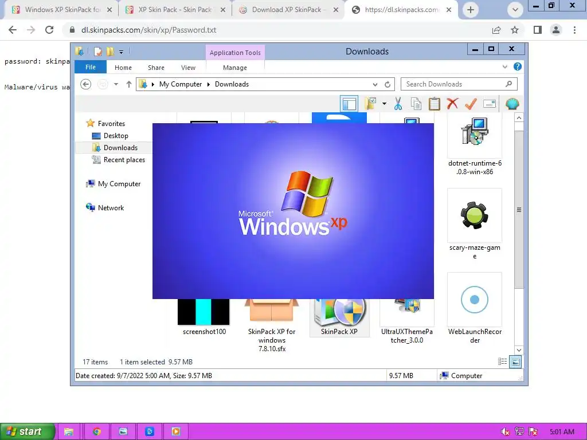Open Chrome from the taskbar
The width and height of the screenshot is (587, 440).
click(x=96, y=431)
